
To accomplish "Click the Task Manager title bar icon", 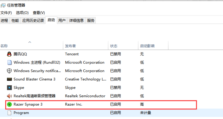I will click(x=3, y=5).
